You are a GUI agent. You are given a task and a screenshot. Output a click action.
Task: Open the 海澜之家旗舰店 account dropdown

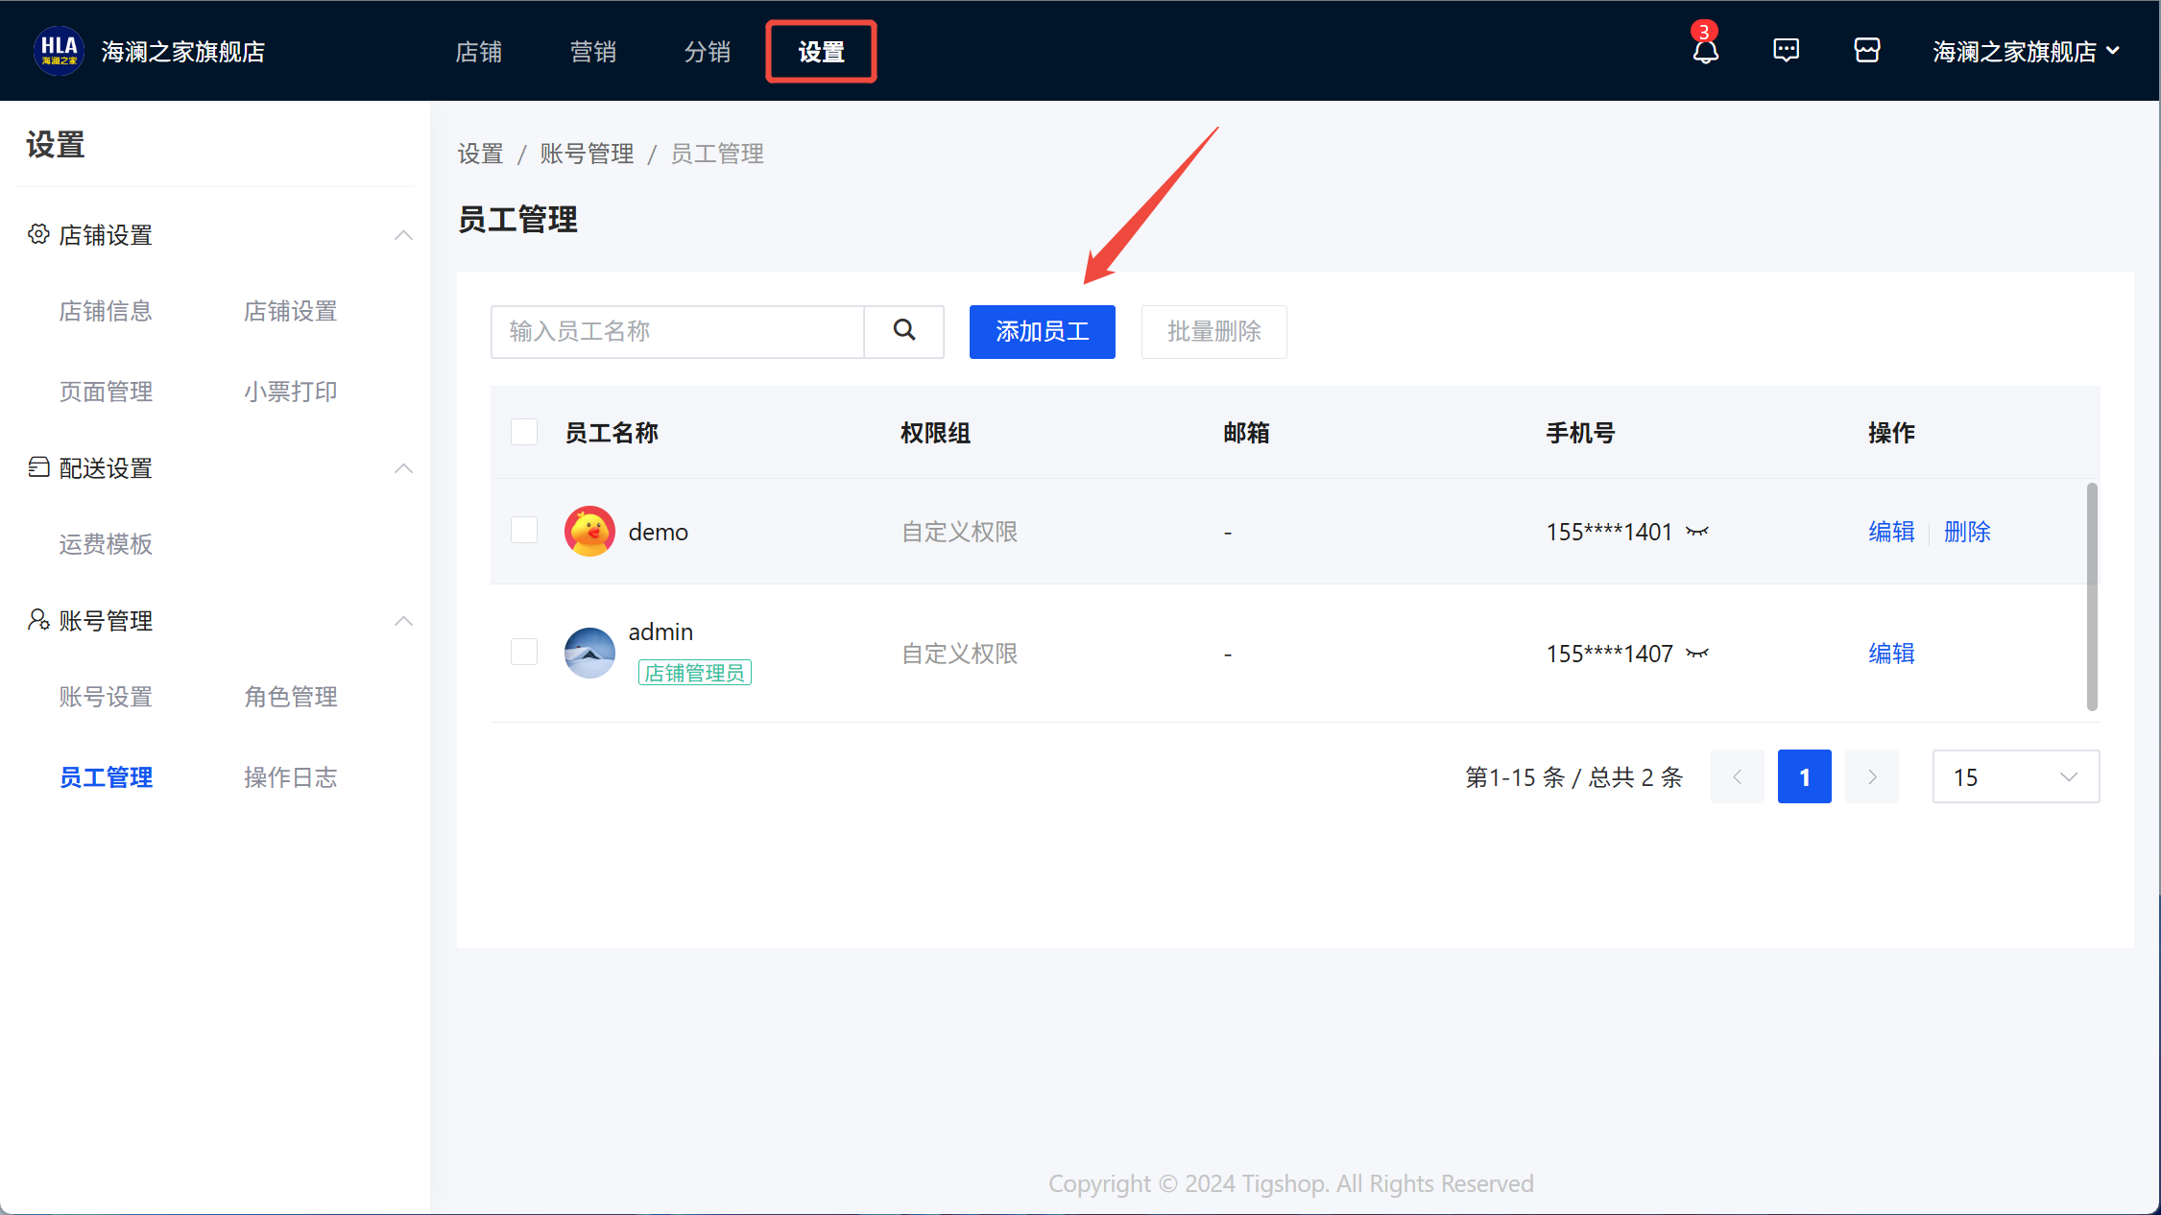[2026, 51]
